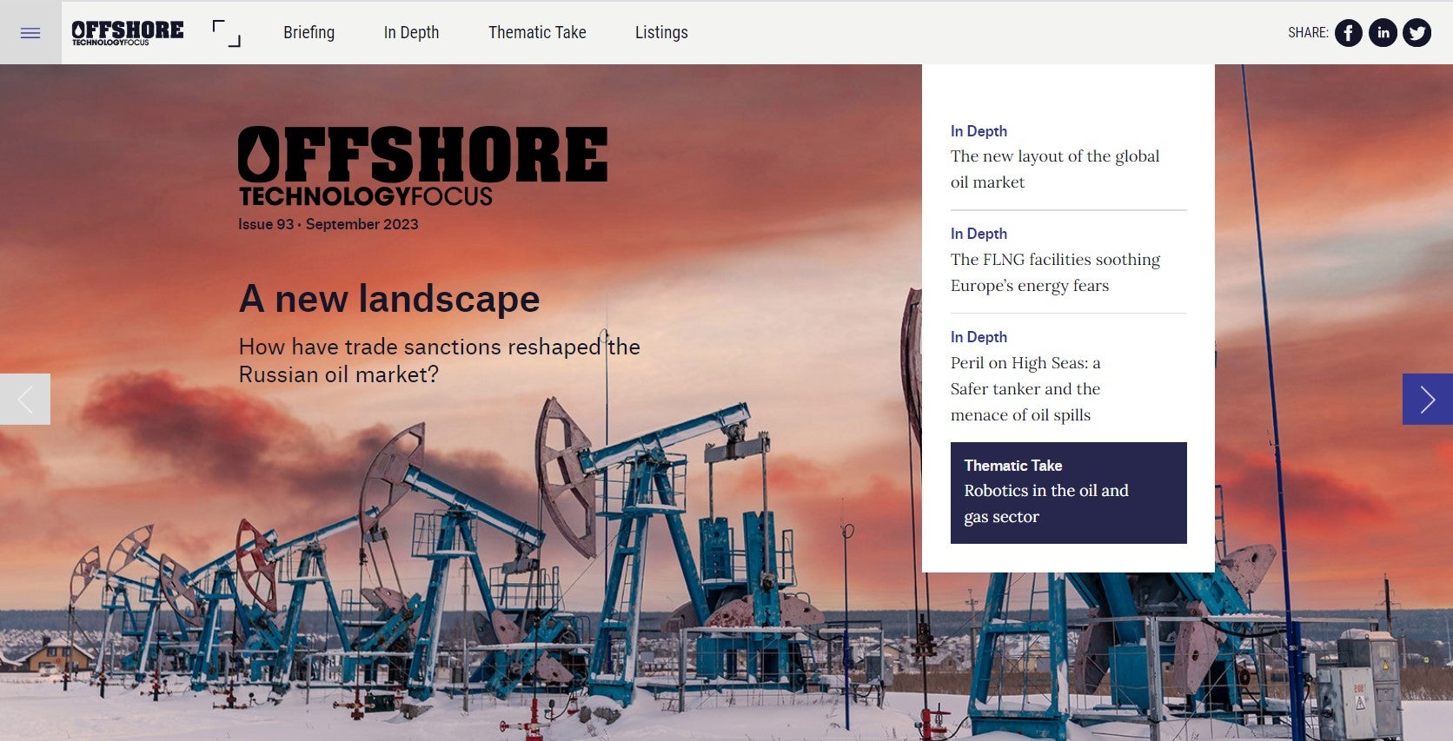
Task: Click the large Offshore Technology Focus cover logo
Action: pyautogui.click(x=422, y=165)
